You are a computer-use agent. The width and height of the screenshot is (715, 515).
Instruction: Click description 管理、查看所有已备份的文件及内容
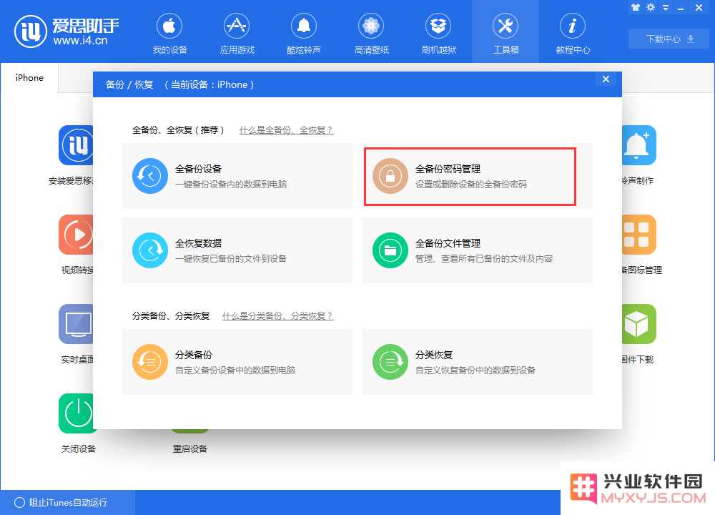[x=484, y=259]
